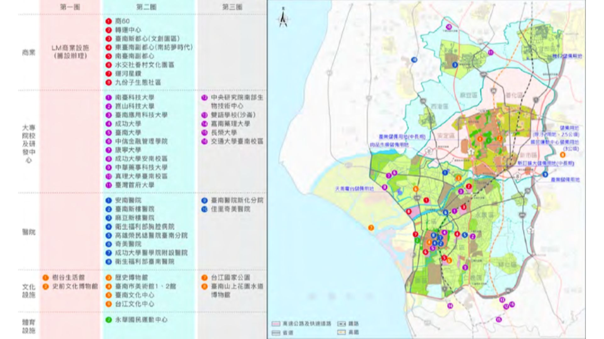Screen dimensions: 604x339
Task: Click the blue number 10 marker on the map
Action: pyautogui.click(x=415, y=60)
